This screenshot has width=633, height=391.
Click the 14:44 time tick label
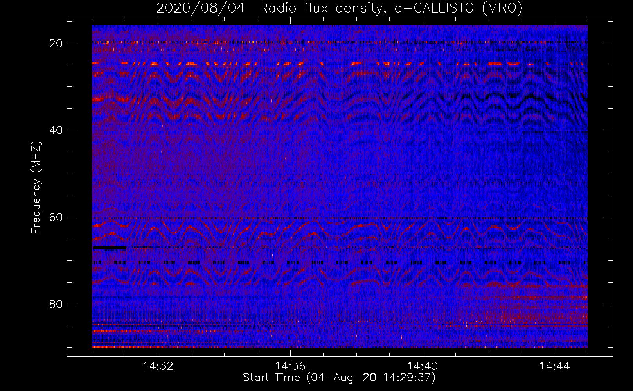[555, 366]
